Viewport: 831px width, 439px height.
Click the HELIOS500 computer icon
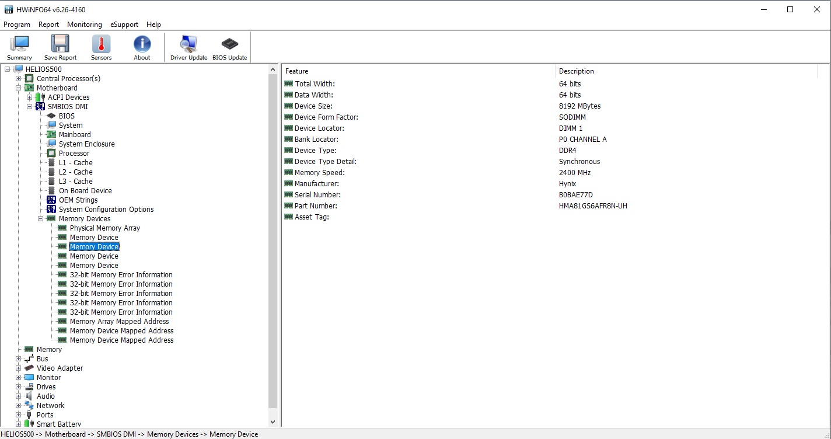click(18, 69)
